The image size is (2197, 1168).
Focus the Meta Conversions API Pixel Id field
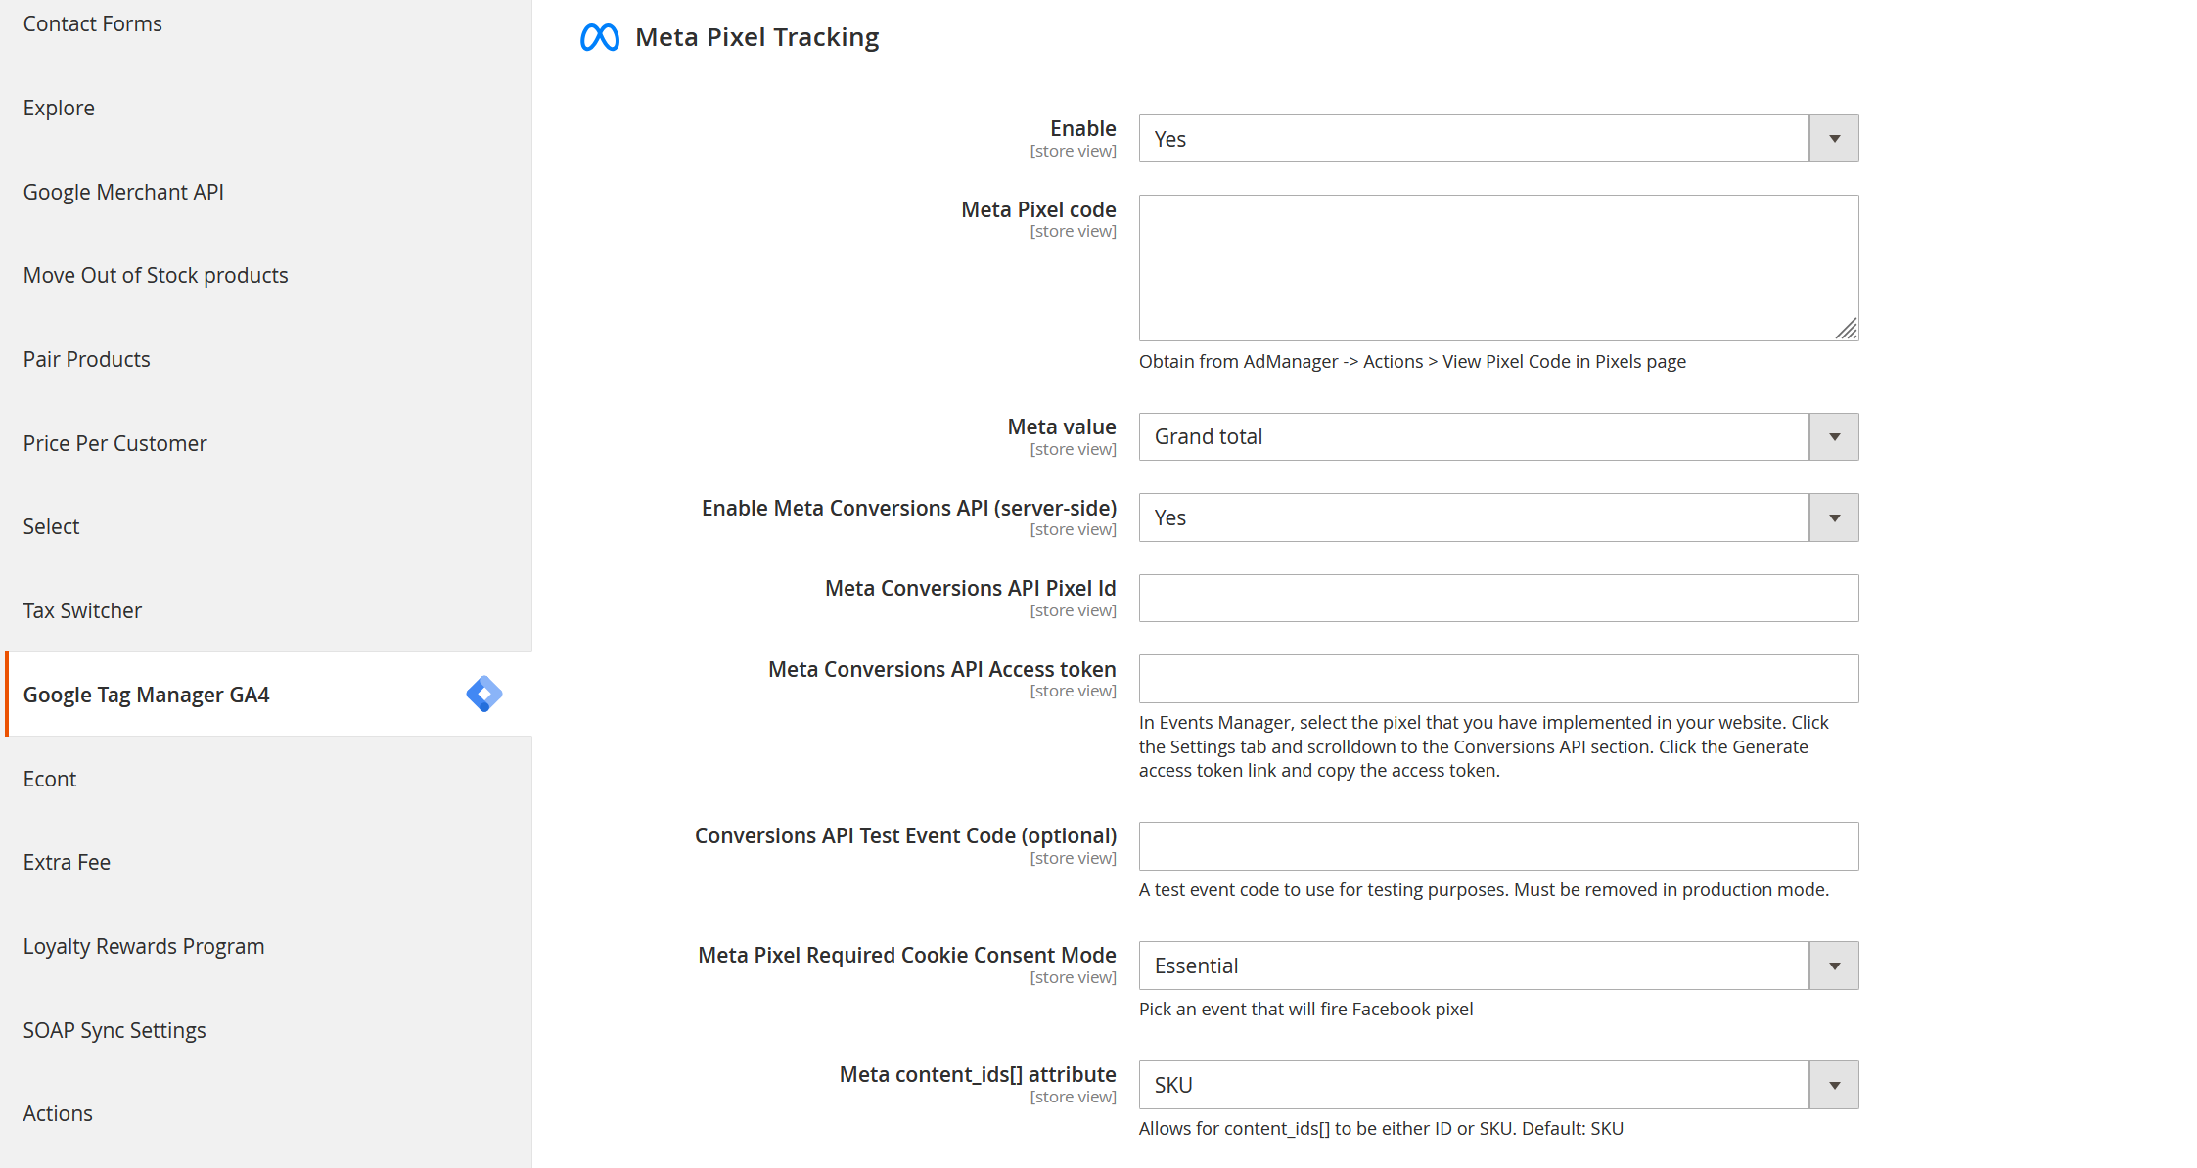coord(1498,598)
